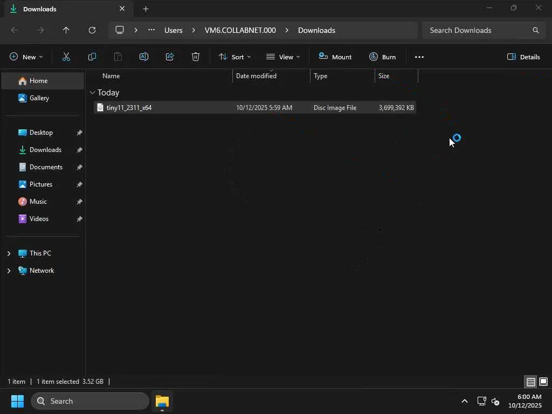Image resolution: width=552 pixels, height=414 pixels.
Task: Click VM6.COLLABNET.000 in breadcrumb path
Action: [x=240, y=30]
